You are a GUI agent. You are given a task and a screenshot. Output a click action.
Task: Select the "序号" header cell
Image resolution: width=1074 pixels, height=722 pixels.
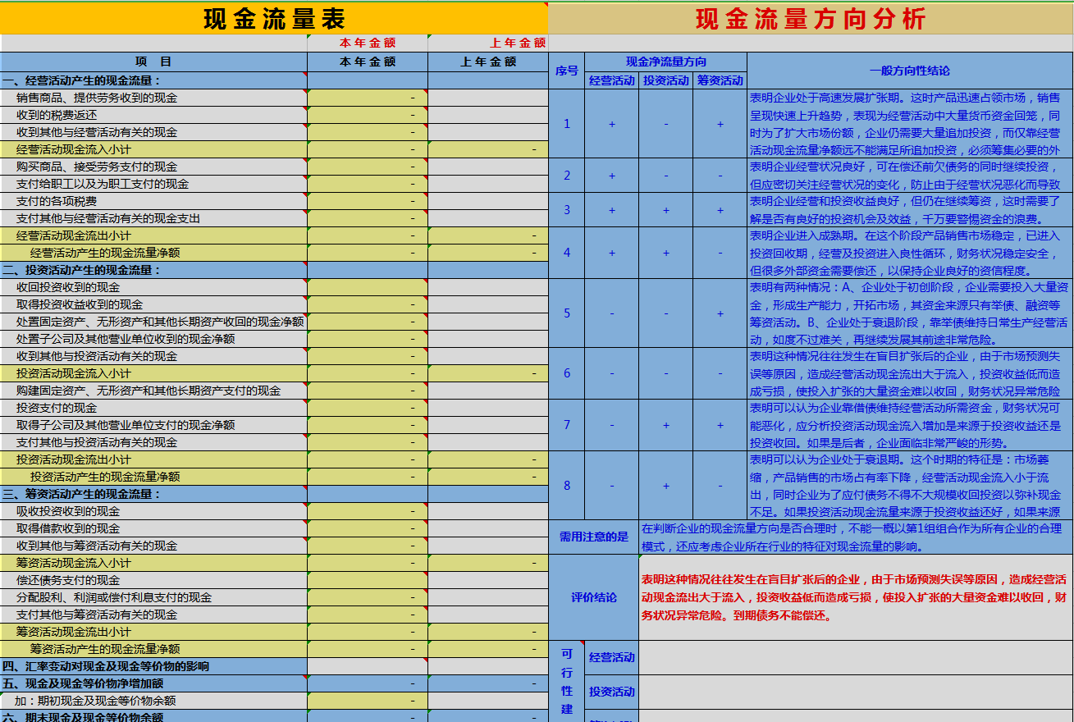pyautogui.click(x=567, y=71)
